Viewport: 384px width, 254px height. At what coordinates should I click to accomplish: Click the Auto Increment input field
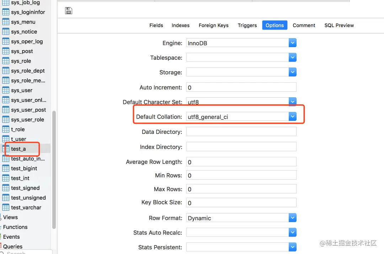click(x=241, y=87)
